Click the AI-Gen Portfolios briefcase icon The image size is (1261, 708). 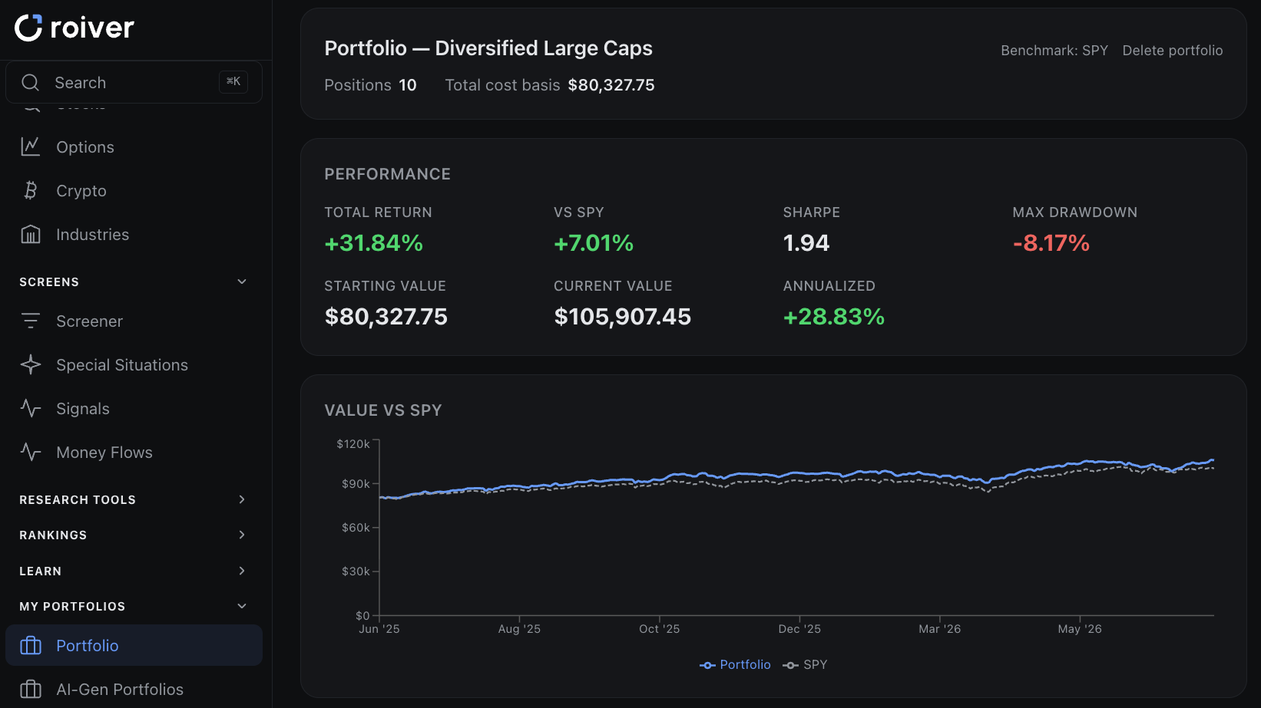[31, 689]
